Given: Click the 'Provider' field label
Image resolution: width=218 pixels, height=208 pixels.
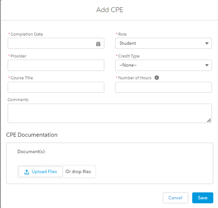Looking at the screenshot, I should [18, 56].
